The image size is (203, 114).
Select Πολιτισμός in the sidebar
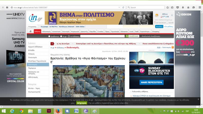[38, 65]
